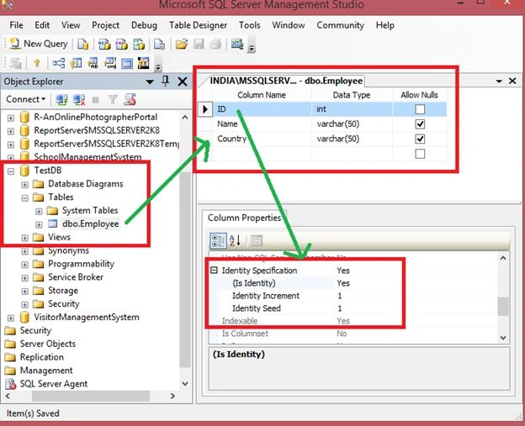Image resolution: width=525 pixels, height=426 pixels.
Task: Open the Community menu
Action: [x=340, y=25]
